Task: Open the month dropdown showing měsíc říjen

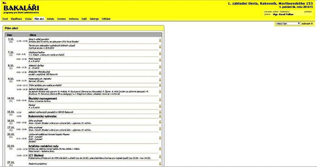Action: [288, 23]
